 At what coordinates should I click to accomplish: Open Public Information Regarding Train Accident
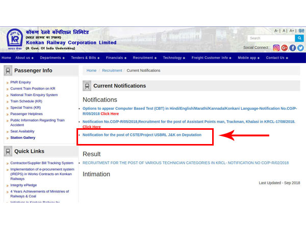point(37,123)
